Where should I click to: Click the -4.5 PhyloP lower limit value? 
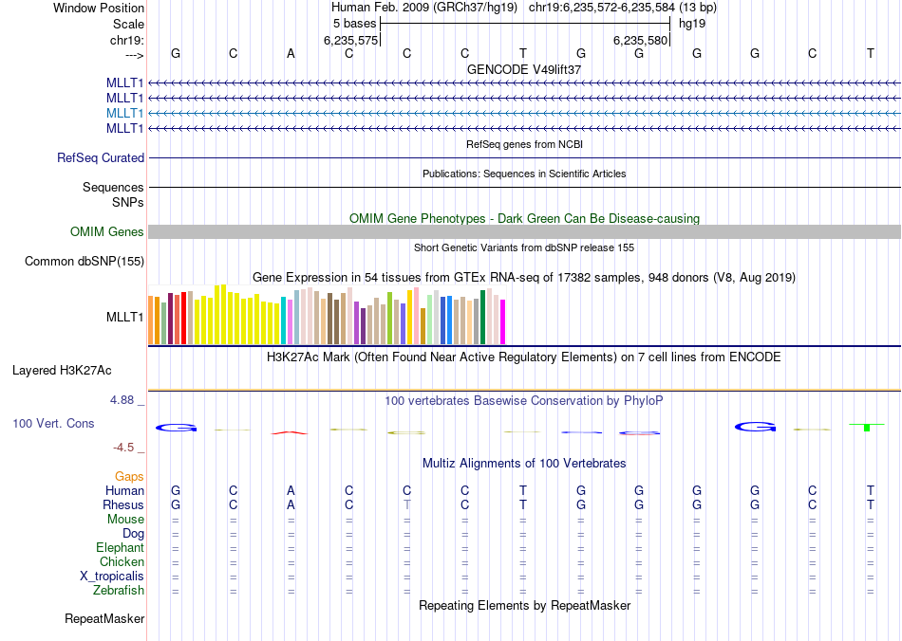[x=123, y=447]
